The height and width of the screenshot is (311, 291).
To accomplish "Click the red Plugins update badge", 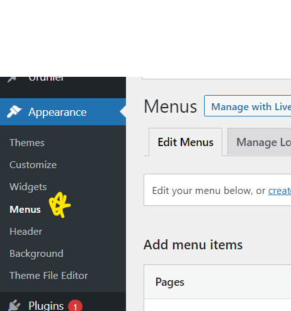I will 75,306.
